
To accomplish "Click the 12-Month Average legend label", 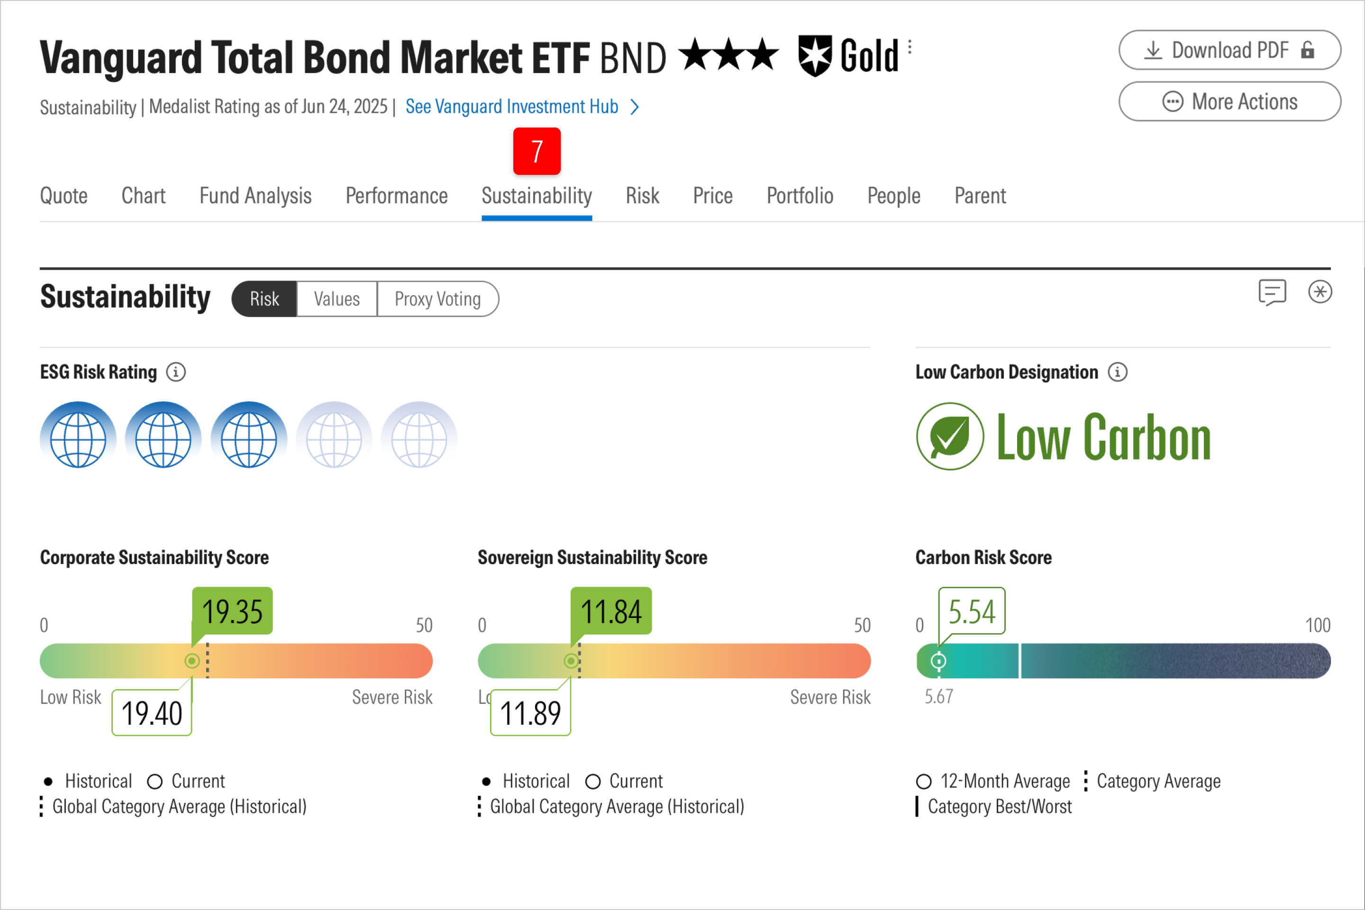I will pyautogui.click(x=1005, y=781).
